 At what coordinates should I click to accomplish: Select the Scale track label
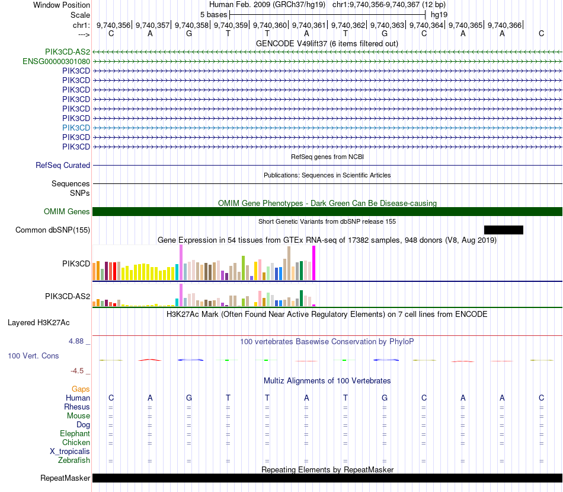click(80, 15)
